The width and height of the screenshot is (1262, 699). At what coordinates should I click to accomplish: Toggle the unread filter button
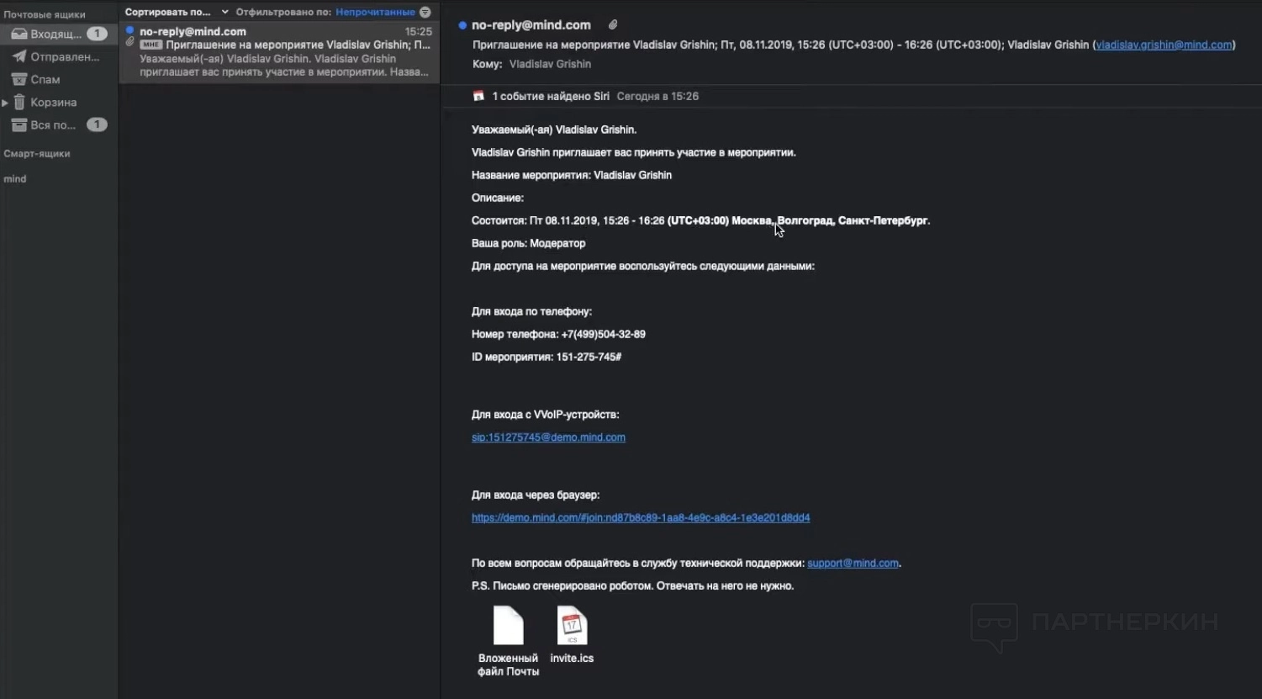[425, 13]
